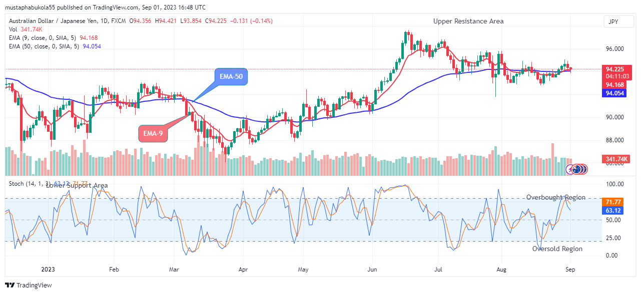Click the Overbought Region label

(x=555, y=198)
